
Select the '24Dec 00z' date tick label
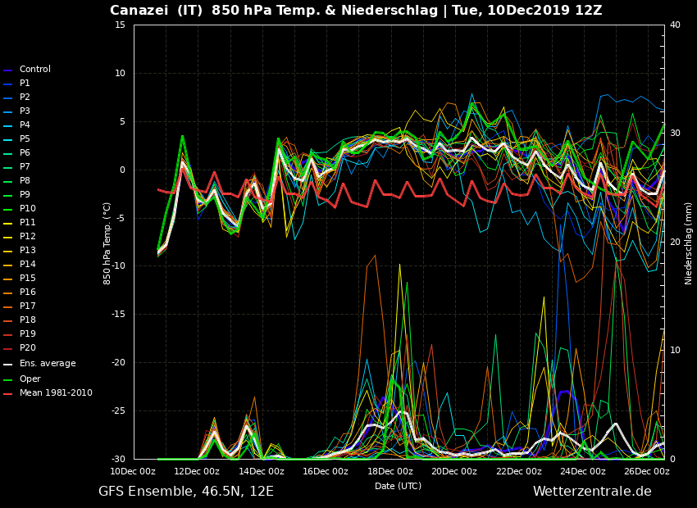click(x=582, y=472)
